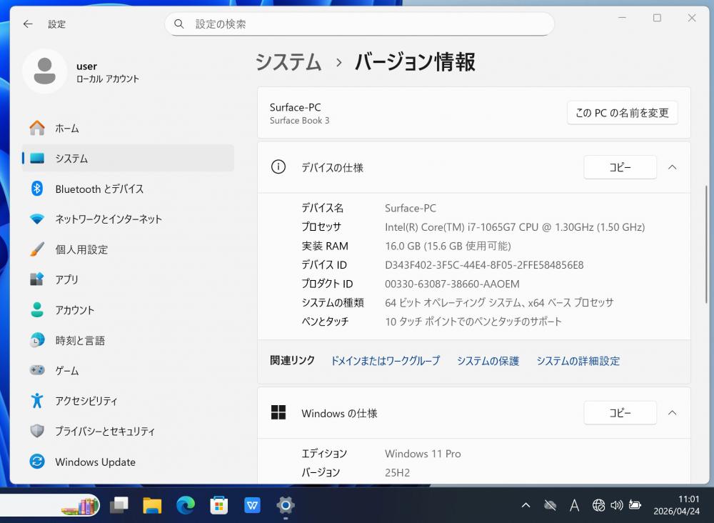Screen dimensions: 714x523
Task: Show hidden system tray icons chevron
Action: (526, 506)
